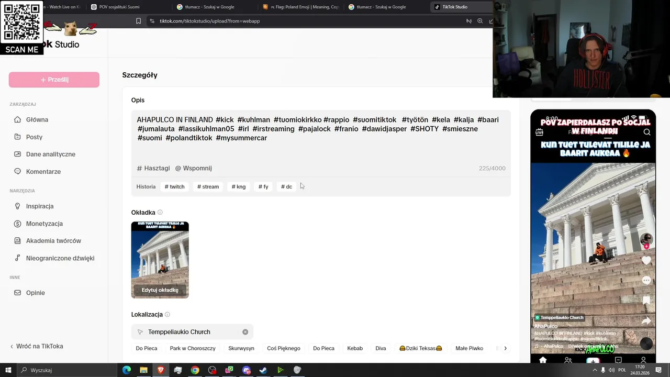The height and width of the screenshot is (377, 670).
Task: Click the pink Prześlij upload button
Action: point(54,80)
